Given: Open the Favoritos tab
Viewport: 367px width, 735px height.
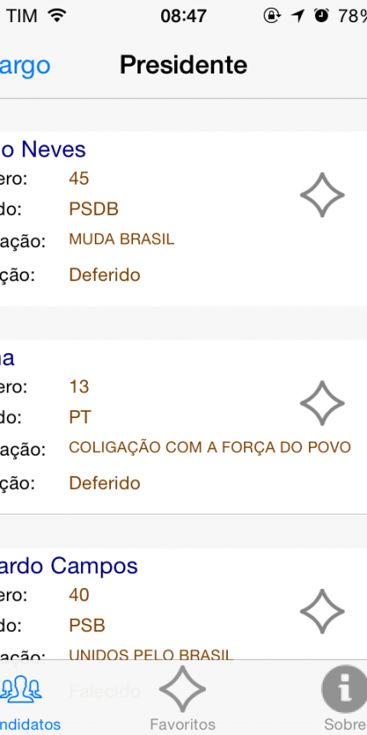Looking at the screenshot, I should [x=183, y=698].
